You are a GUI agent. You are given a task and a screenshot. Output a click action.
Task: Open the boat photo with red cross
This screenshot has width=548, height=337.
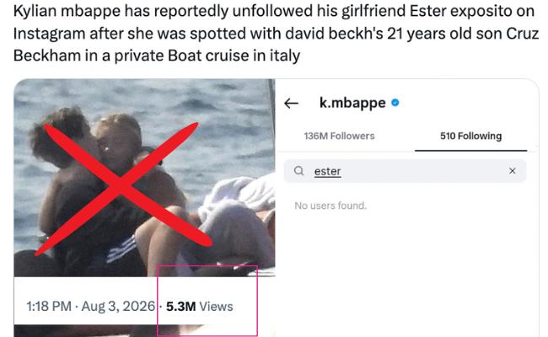pos(144,178)
